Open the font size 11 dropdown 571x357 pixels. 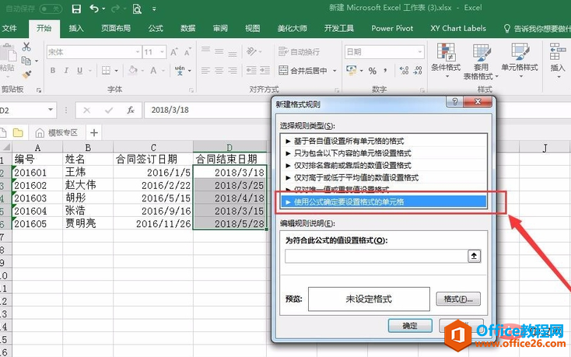coord(163,52)
